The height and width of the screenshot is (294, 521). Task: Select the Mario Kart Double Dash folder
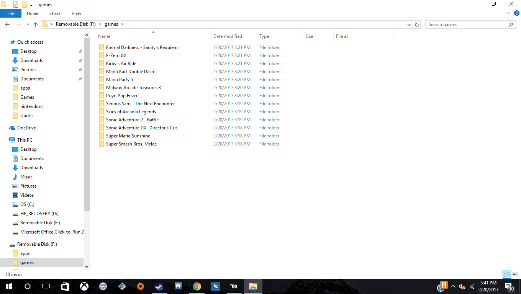coord(130,72)
